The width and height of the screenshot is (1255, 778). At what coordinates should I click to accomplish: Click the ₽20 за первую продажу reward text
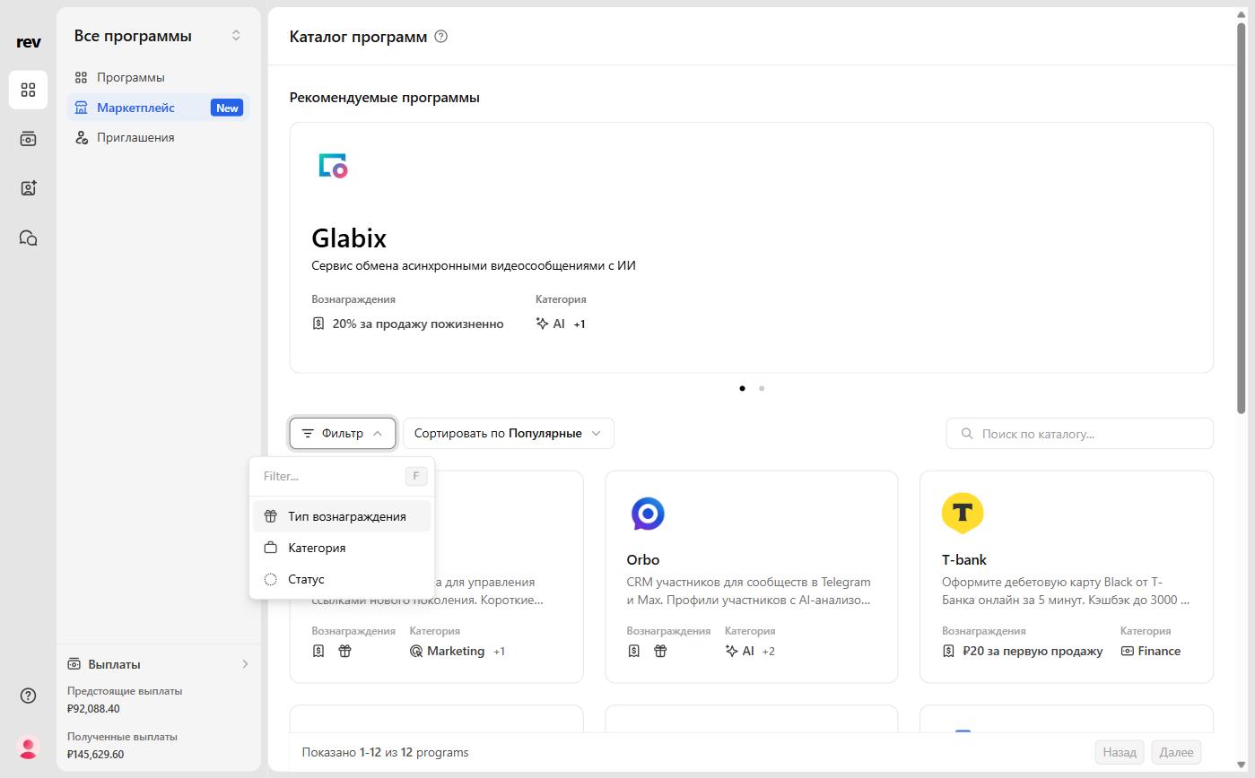point(1033,651)
